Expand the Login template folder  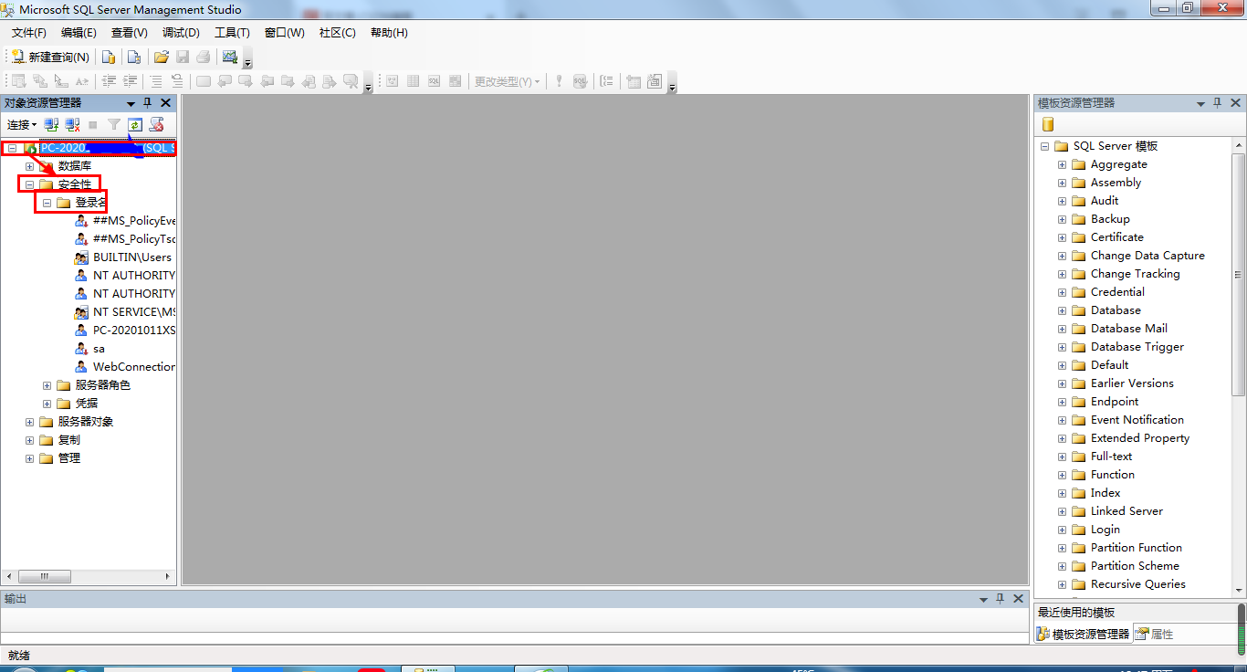(x=1062, y=530)
